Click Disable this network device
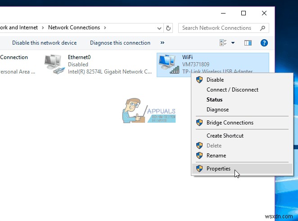Screen dimensions: 298x221 pyautogui.click(x=45, y=43)
